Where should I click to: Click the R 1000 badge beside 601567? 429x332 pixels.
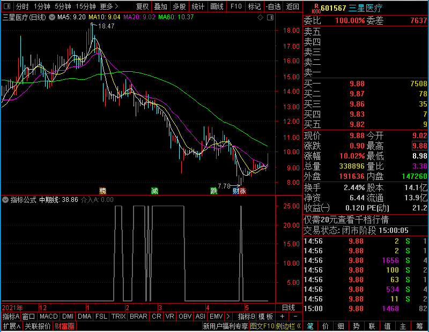316,9
